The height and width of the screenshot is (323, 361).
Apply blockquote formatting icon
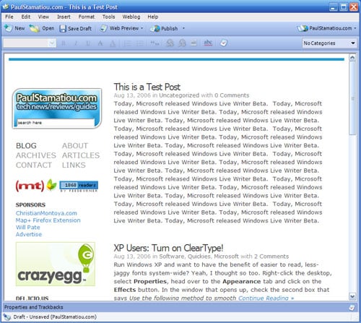pos(155,43)
